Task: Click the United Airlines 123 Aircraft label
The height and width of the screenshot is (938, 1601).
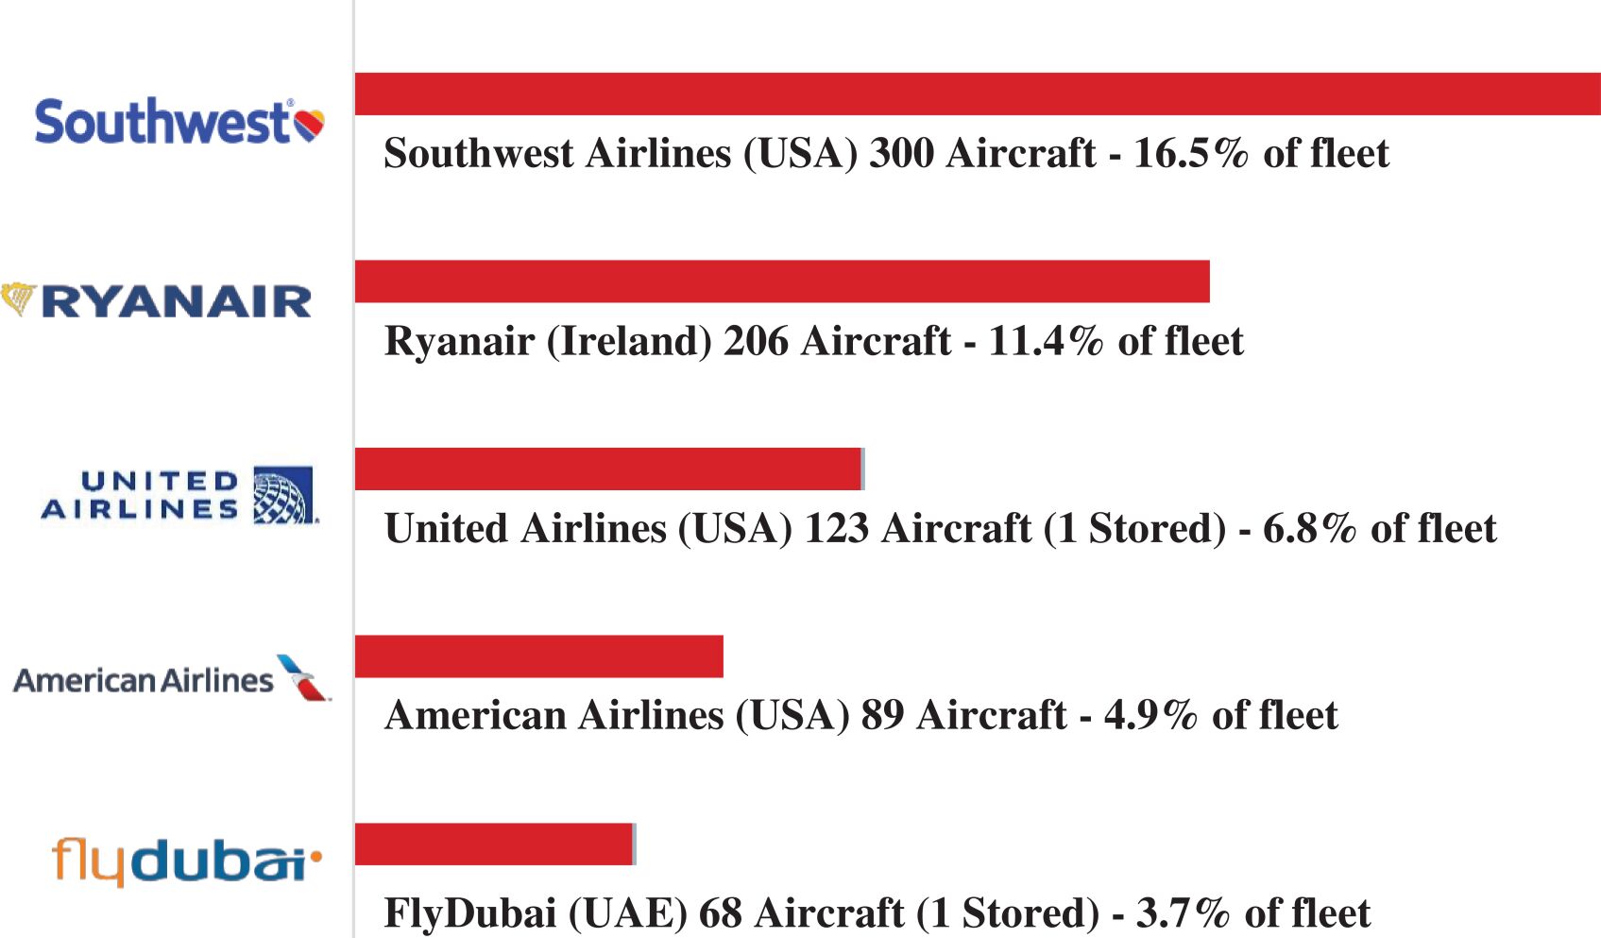Action: click(940, 528)
